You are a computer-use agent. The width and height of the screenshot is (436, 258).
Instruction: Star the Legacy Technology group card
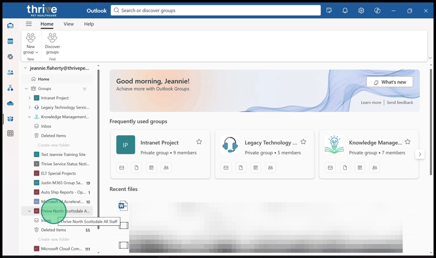pyautogui.click(x=303, y=142)
